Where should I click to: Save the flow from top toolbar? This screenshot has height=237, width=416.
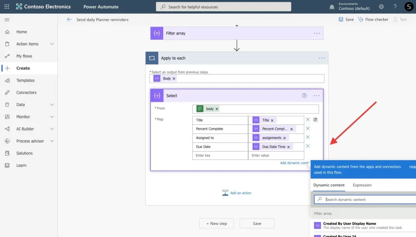point(346,20)
